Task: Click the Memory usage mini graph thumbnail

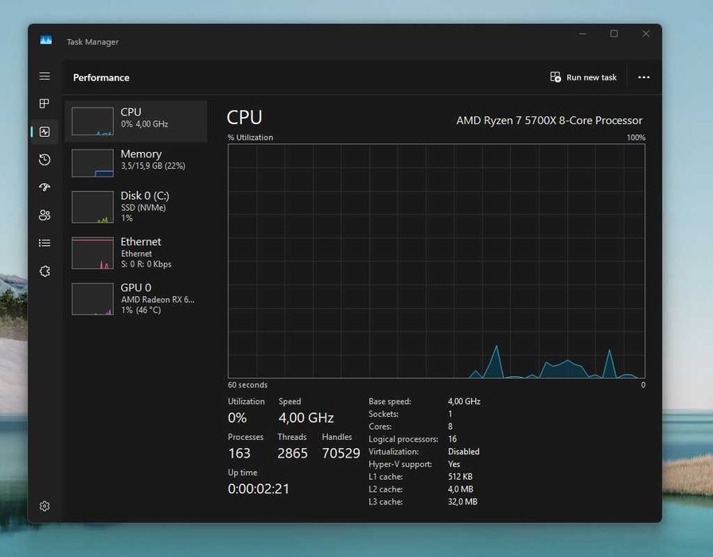Action: tap(92, 163)
